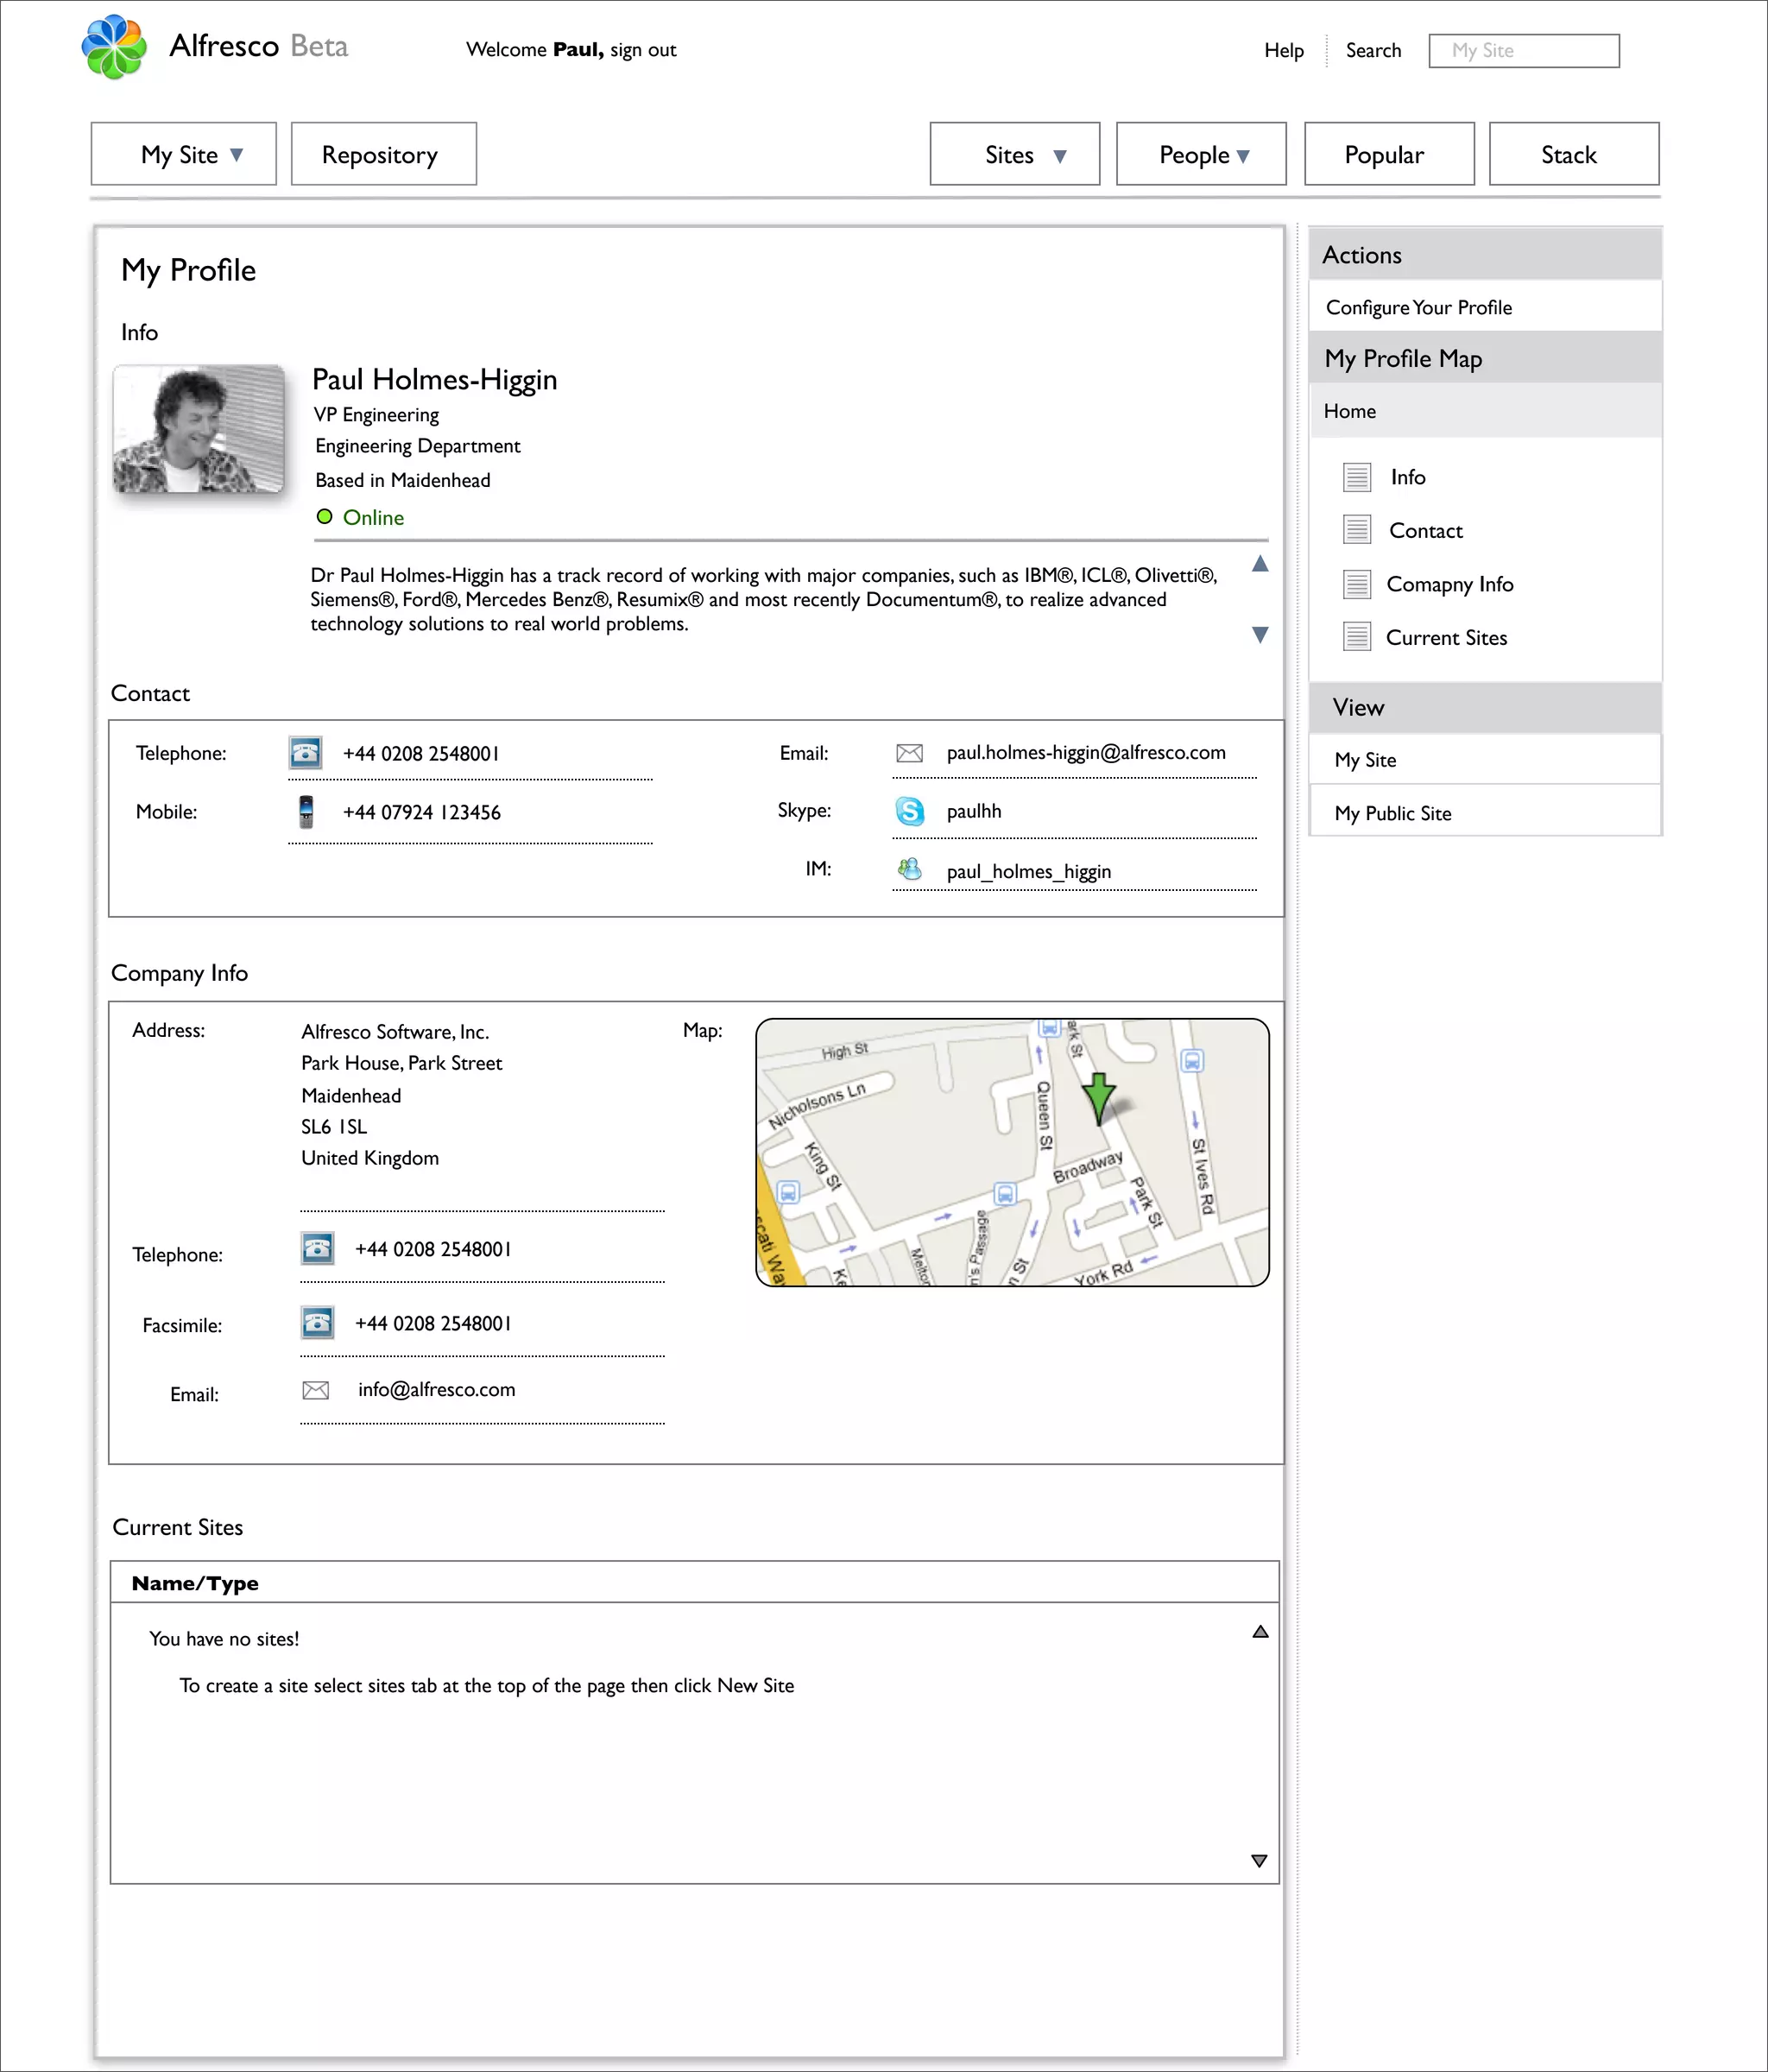This screenshot has height=2072, width=1768.
Task: Jump to Contact in profile map
Action: pos(1425,530)
